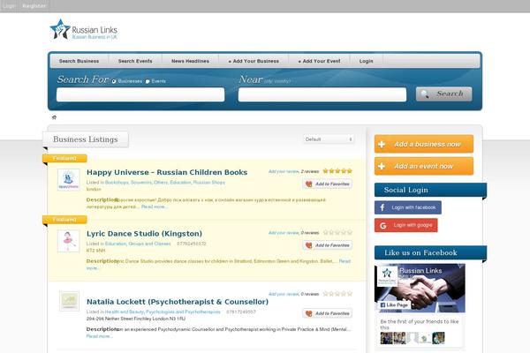Viewport: 530px width, 353px height.
Task: Go to home via breadcrumb house icon
Action: 54,117
